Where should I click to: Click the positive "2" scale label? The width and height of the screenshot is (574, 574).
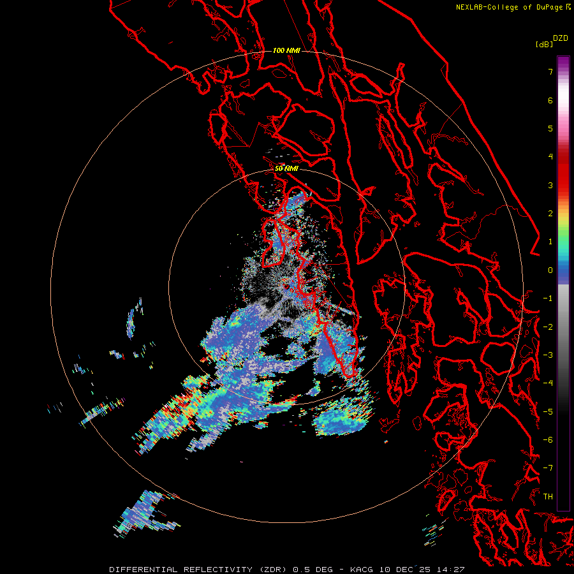click(x=550, y=214)
